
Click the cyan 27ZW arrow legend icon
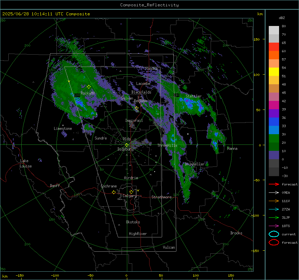click(274, 209)
